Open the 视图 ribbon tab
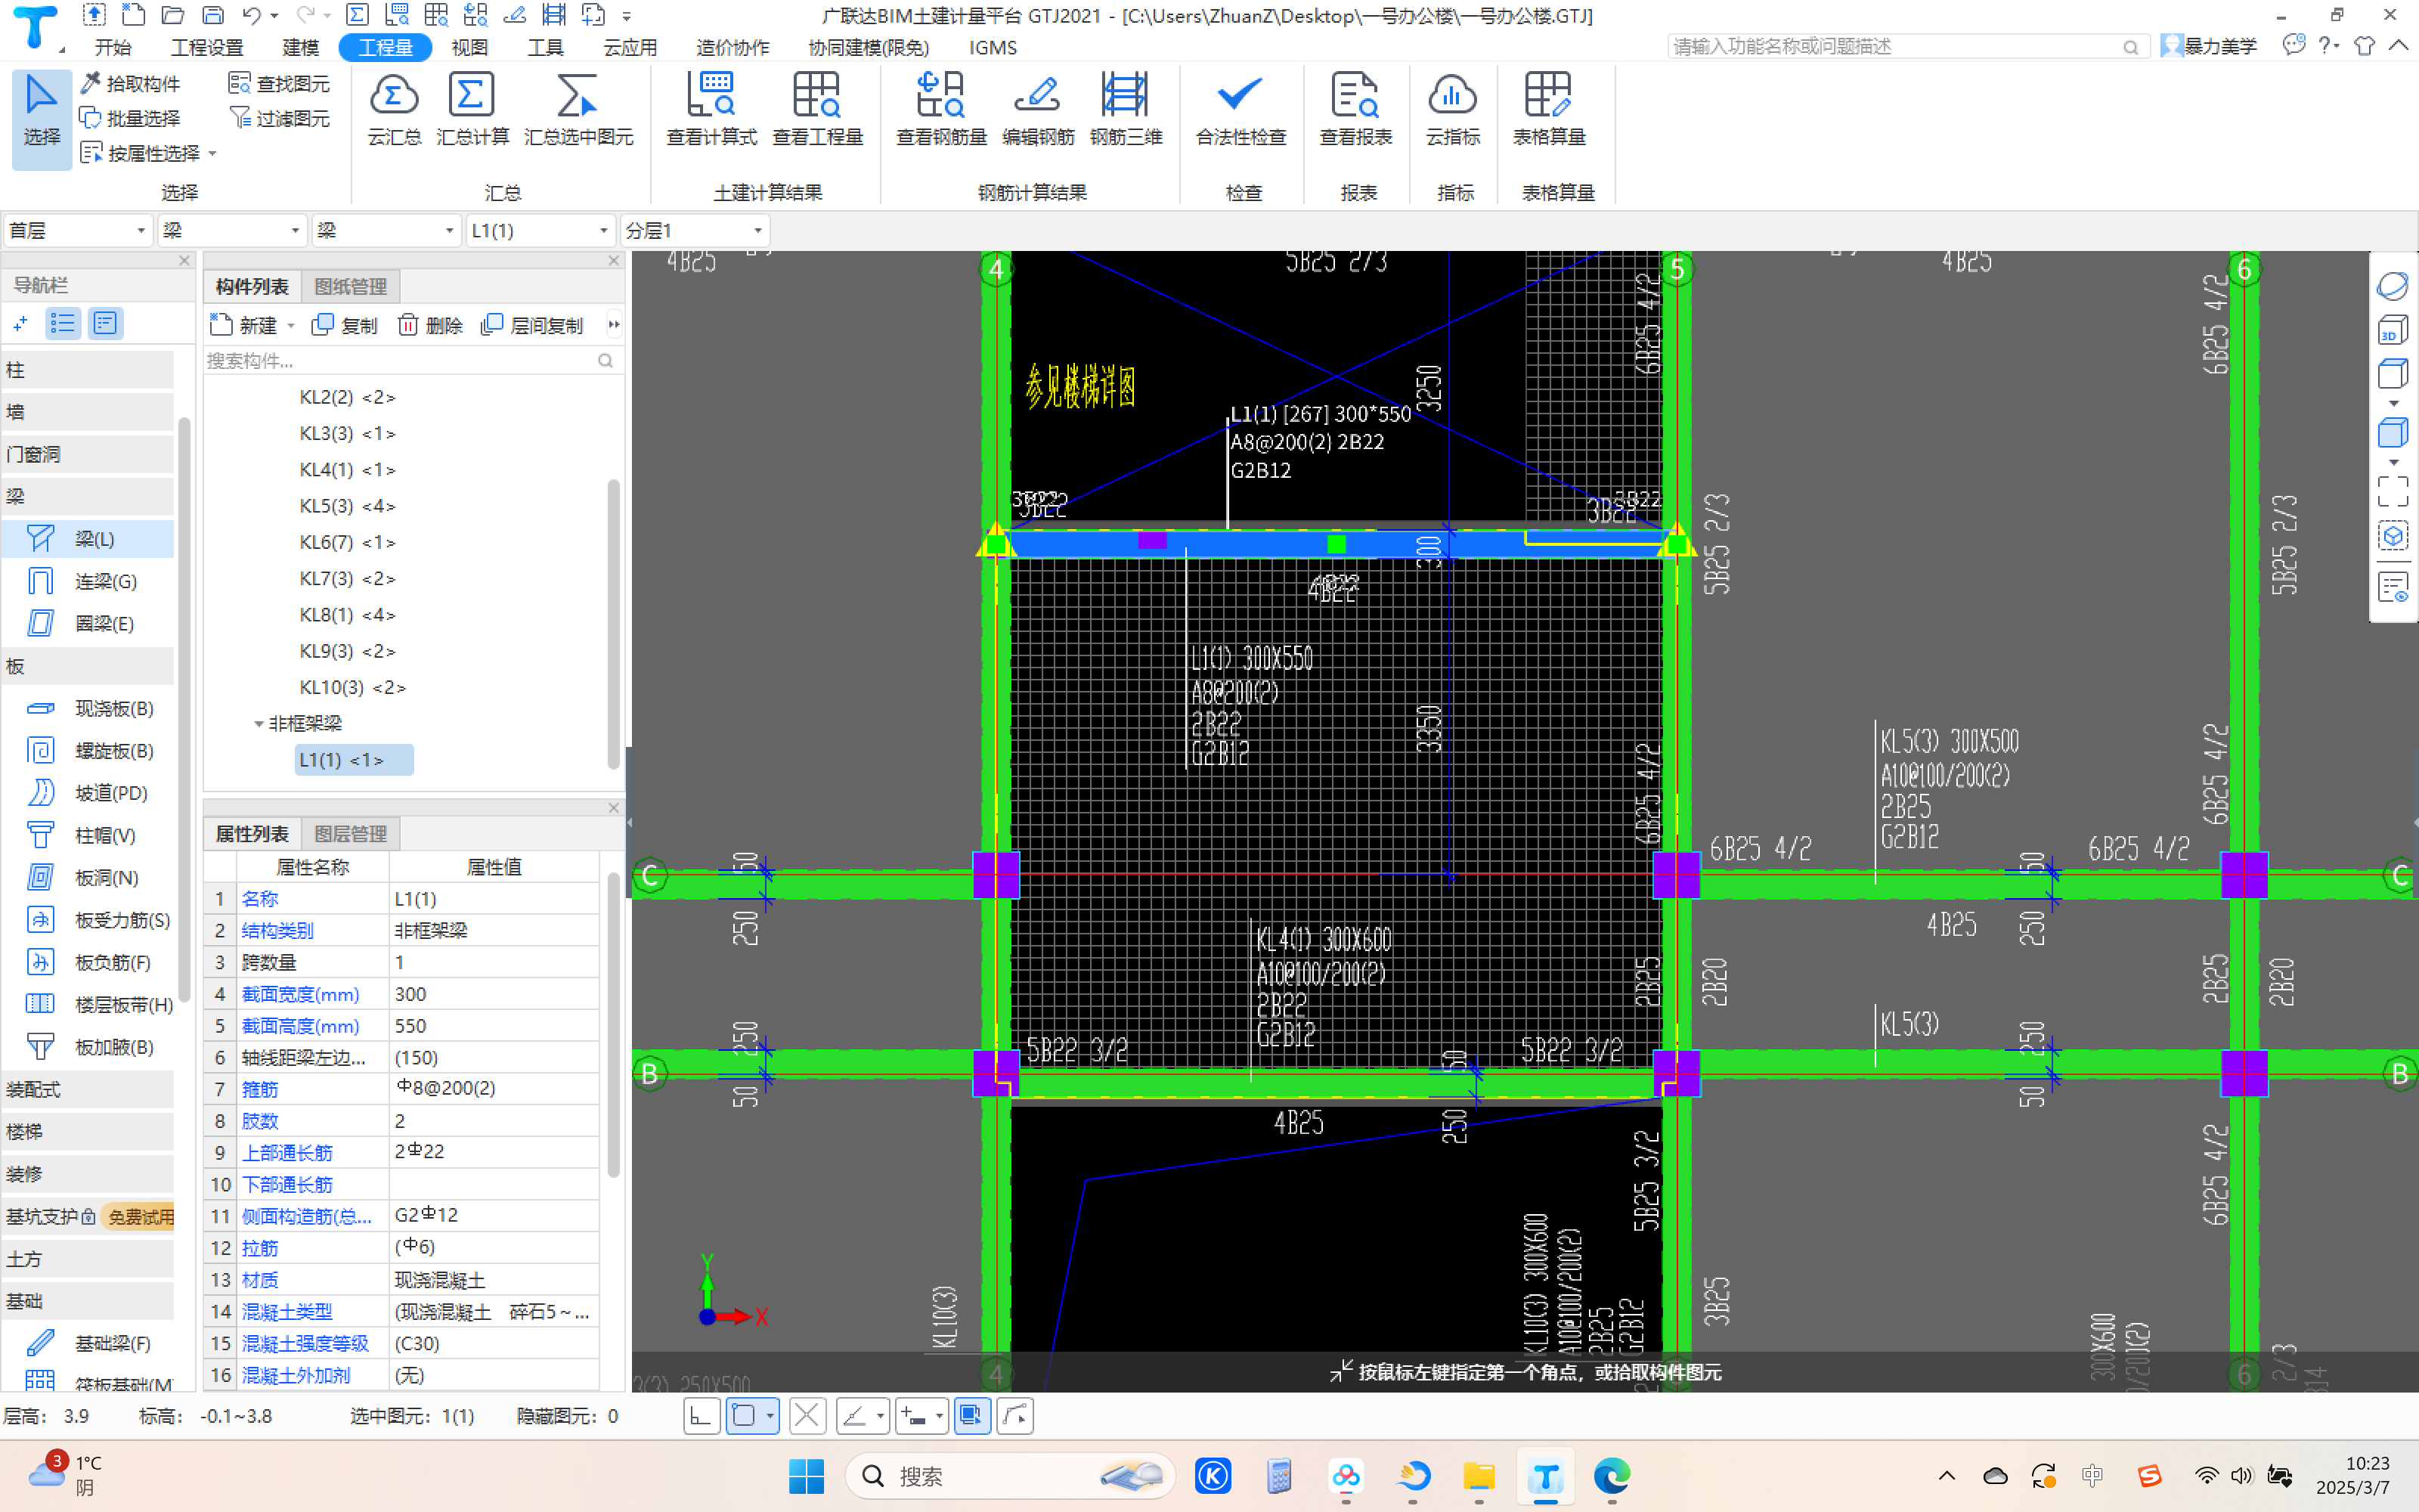The height and width of the screenshot is (1512, 2419). coord(469,47)
